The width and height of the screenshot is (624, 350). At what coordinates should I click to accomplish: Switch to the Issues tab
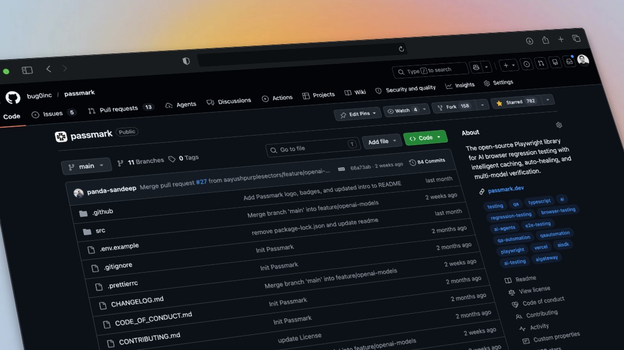click(54, 114)
